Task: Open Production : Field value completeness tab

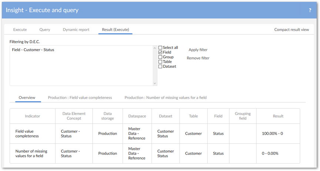Action: (80, 98)
